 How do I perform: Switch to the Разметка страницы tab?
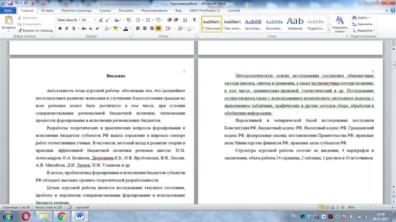tap(76, 11)
